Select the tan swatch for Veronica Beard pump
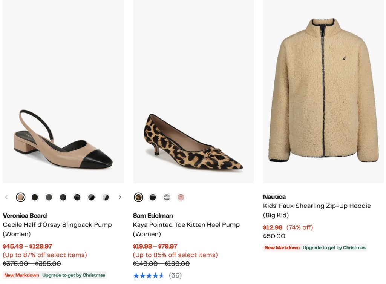Image resolution: width=386 pixels, height=284 pixels. (21, 197)
